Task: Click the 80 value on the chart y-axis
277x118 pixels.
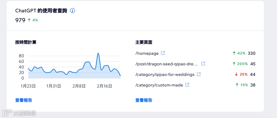Action: [x=21, y=56]
